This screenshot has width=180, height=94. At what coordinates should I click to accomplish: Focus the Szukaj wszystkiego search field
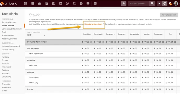tap(138, 3)
